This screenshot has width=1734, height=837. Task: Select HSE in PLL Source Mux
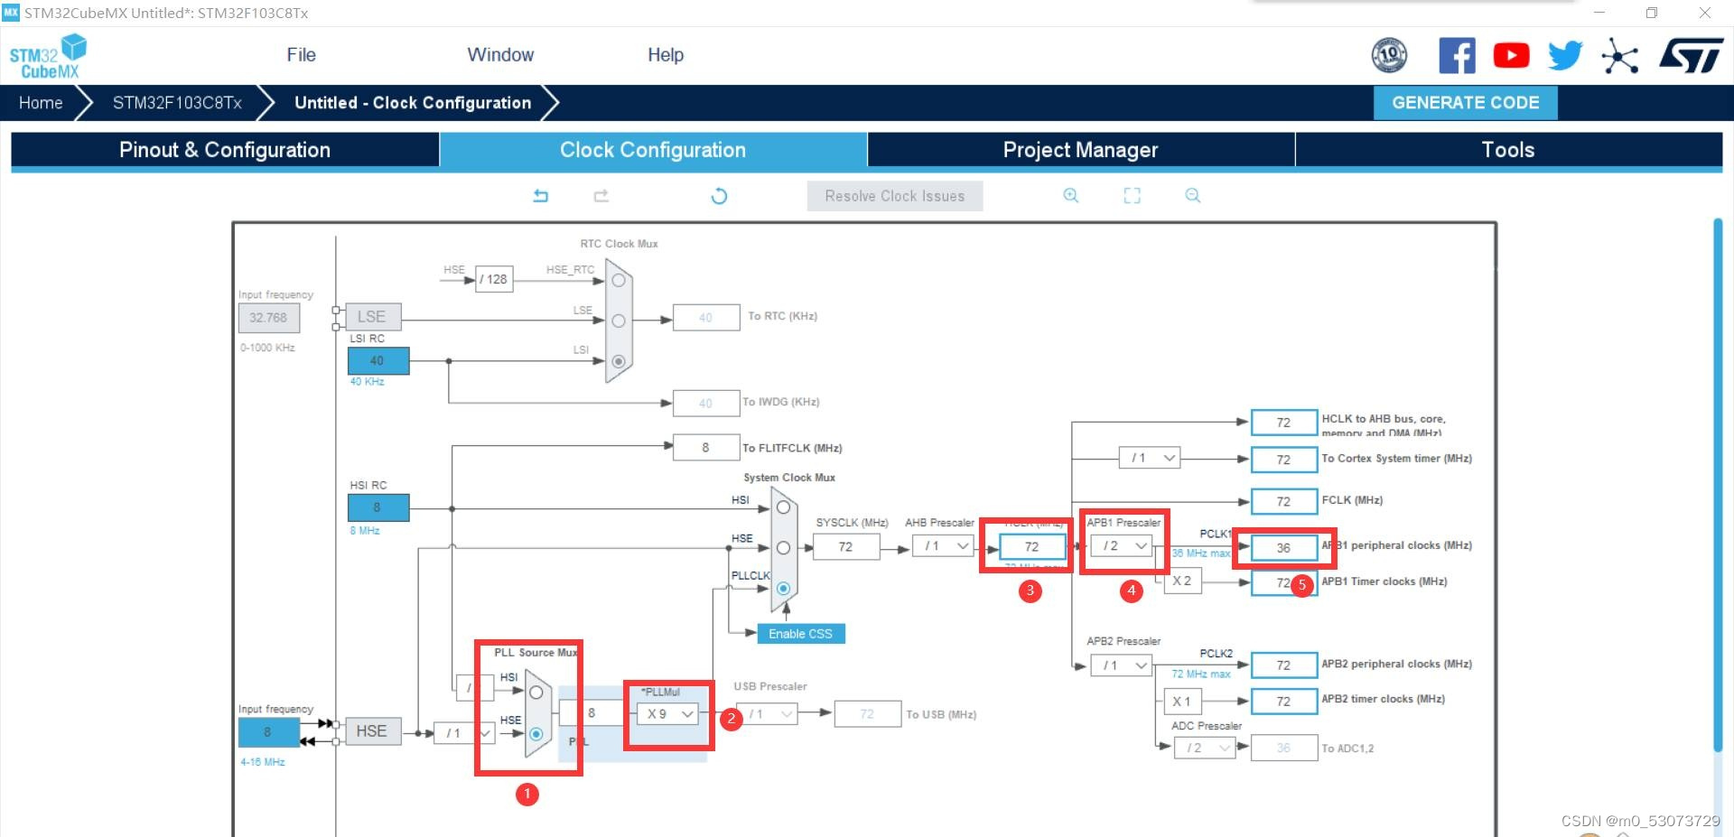(x=536, y=734)
